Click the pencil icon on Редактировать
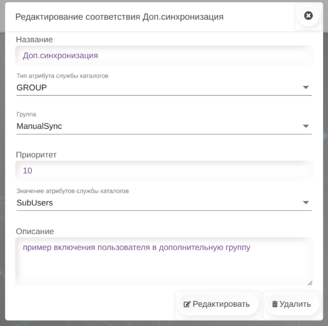Screen dimensions: 328x326 tap(186, 304)
